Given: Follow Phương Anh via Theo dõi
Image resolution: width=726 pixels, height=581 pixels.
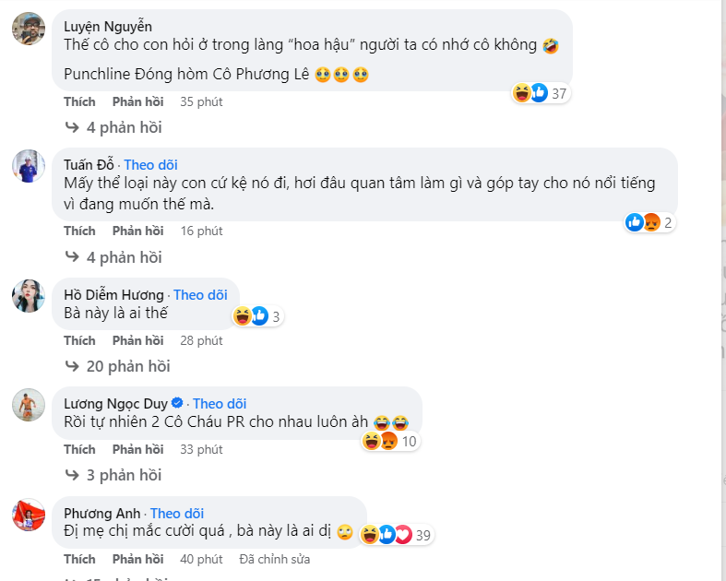Looking at the screenshot, I should pyautogui.click(x=178, y=514).
